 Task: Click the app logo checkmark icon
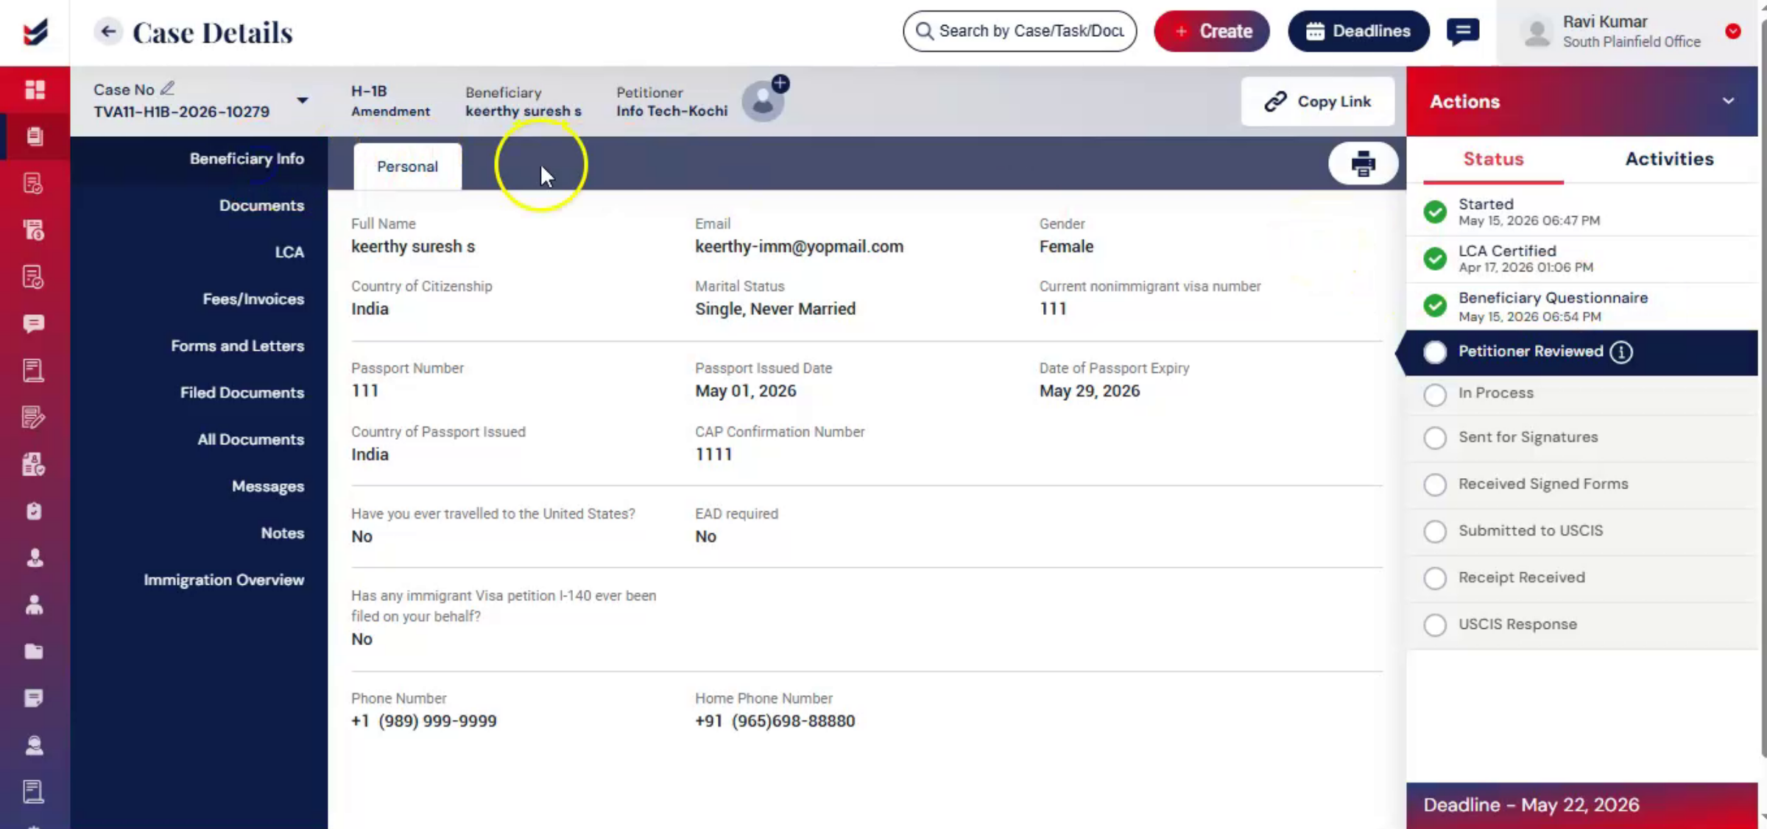pyautogui.click(x=35, y=32)
